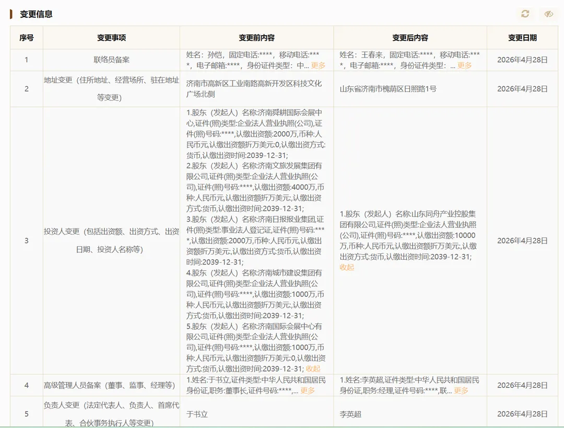Image resolution: width=564 pixels, height=428 pixels.
Task: Expand 更多 in row 1 变更前内容
Action: [318, 65]
